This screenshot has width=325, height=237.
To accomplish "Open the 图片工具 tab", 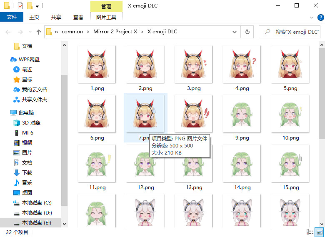I will [106, 17].
